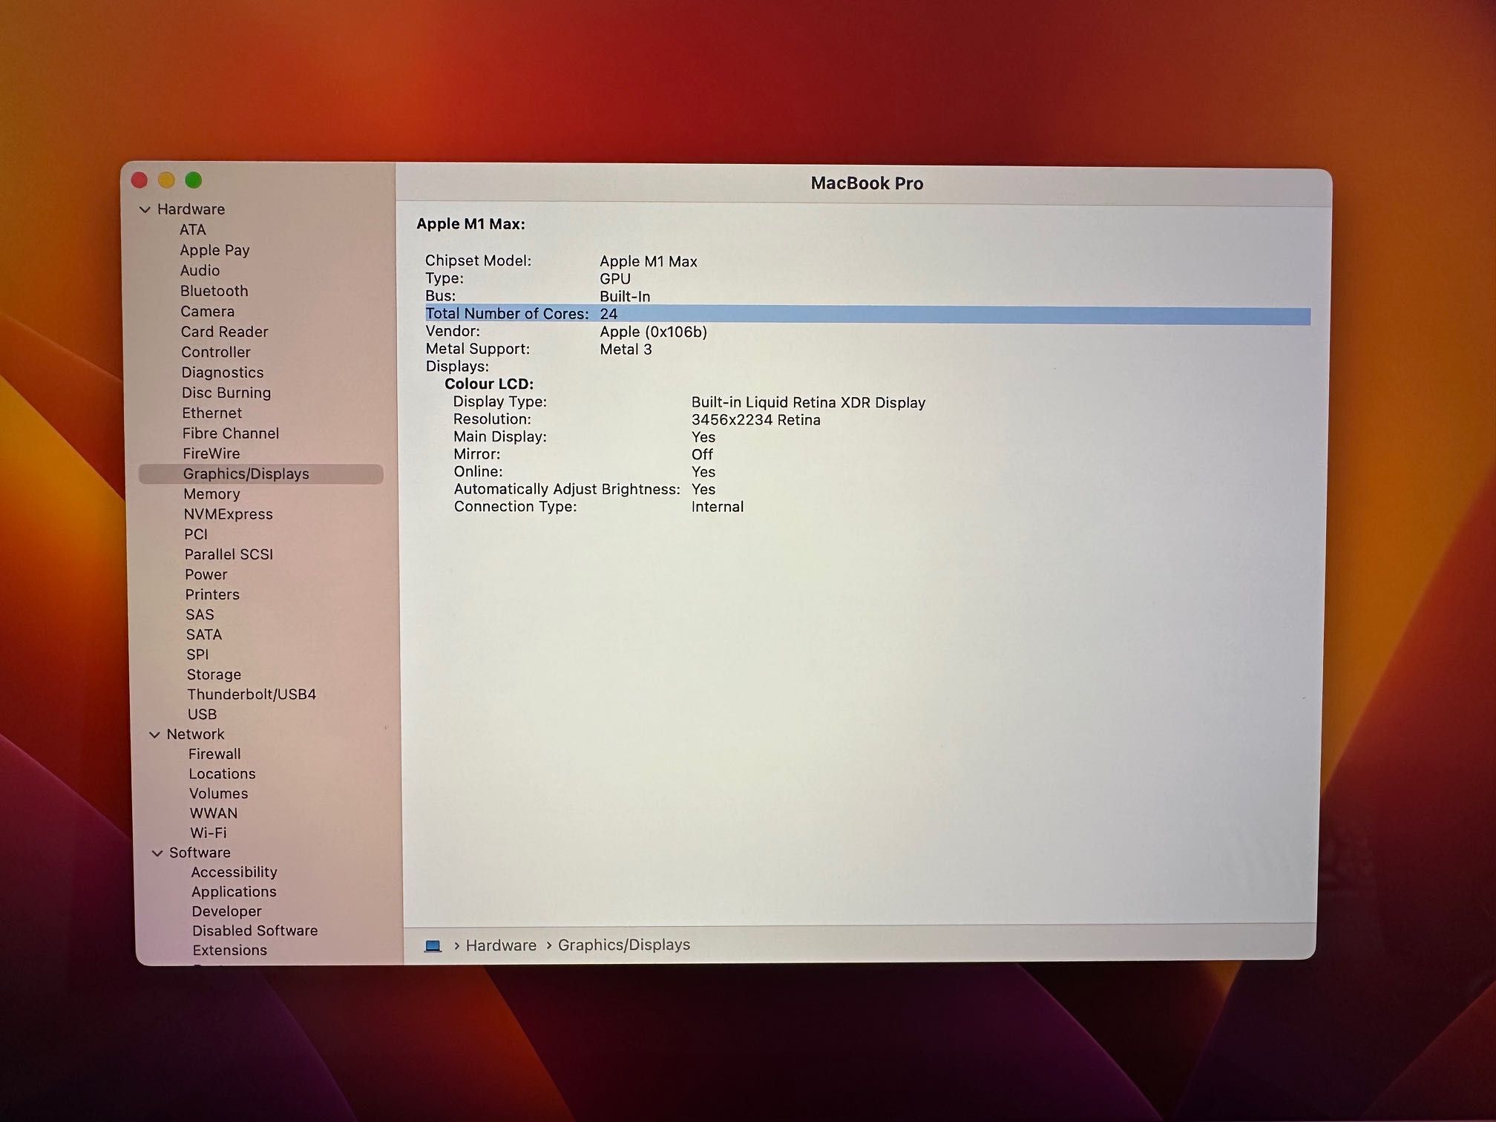Select Printers in the sidebar
Screen dimensions: 1496x1122
(x=212, y=594)
